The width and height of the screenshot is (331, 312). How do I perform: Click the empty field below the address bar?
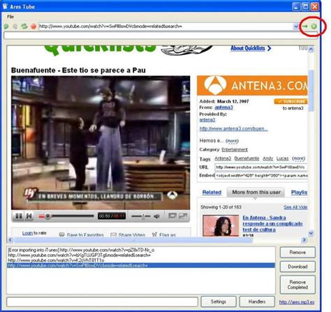[x=161, y=36]
